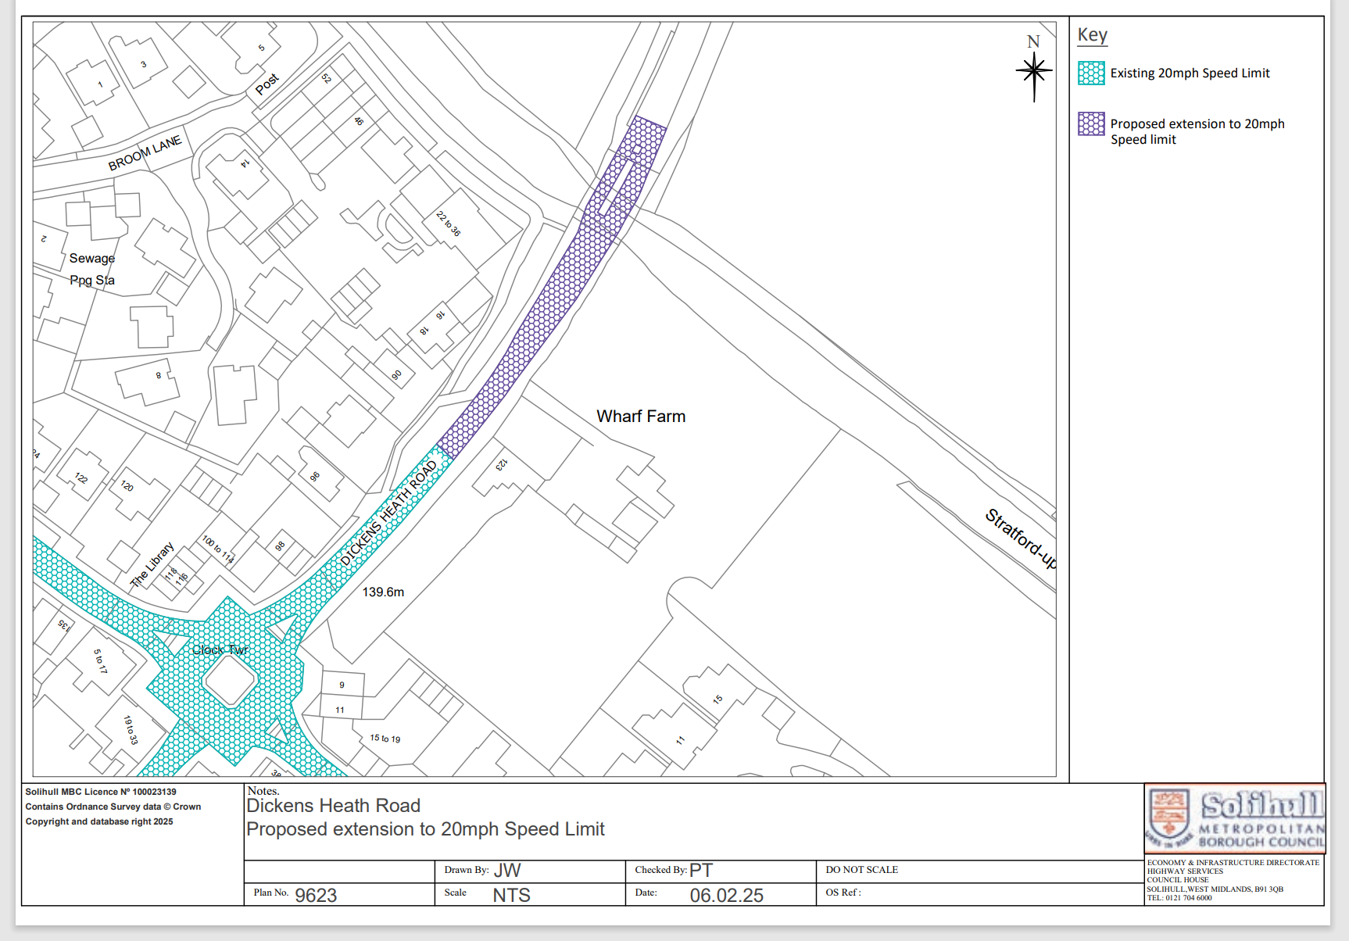Click the 139.6m spot height
The height and width of the screenshot is (941, 1349).
(383, 592)
